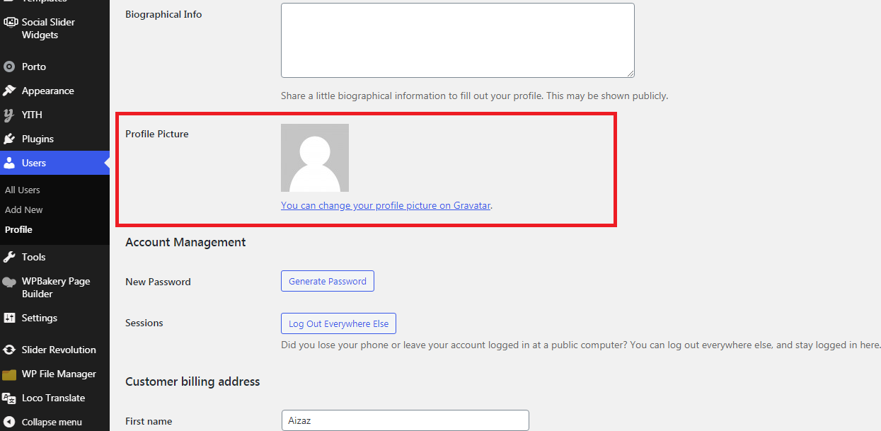This screenshot has height=431, width=881.
Task: Open the YITH menu
Action: click(x=54, y=115)
